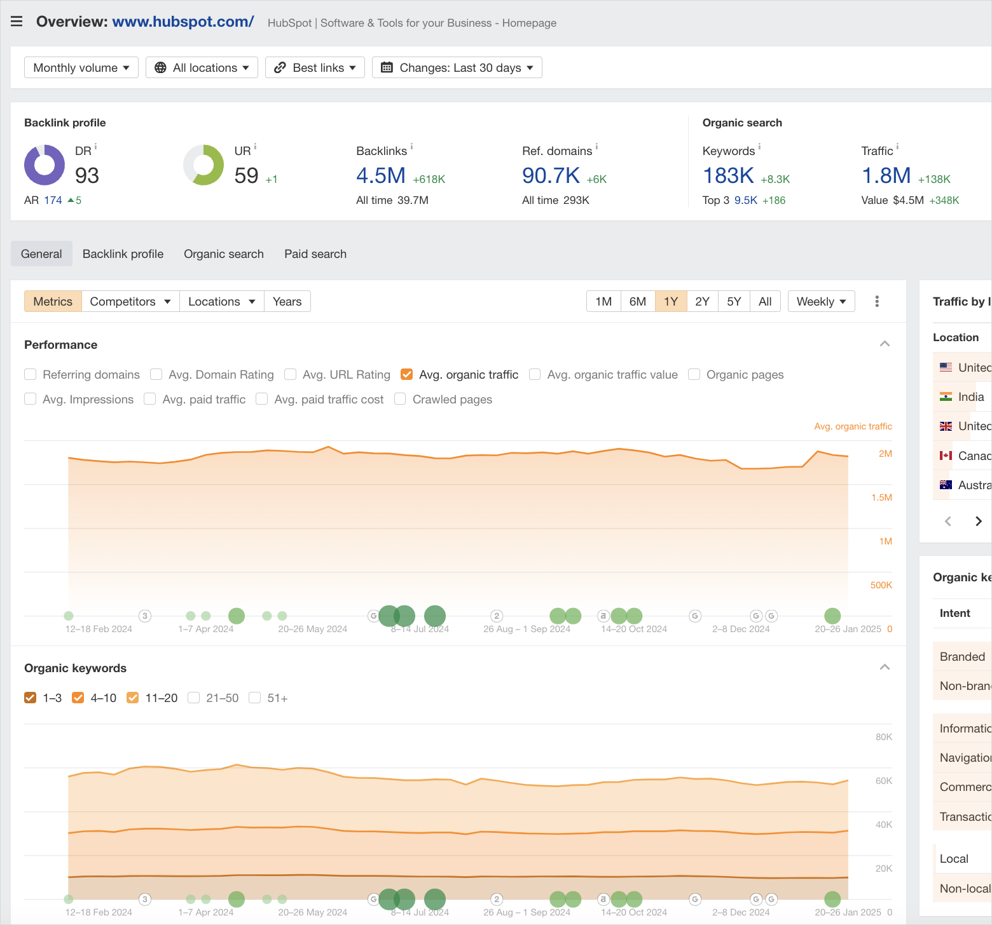Enable Avg. organic traffic value metric
This screenshot has height=925, width=992.
535,374
